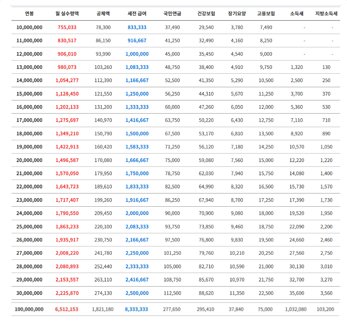Select the 30,000,000 salary cell
The image size is (347, 321).
click(x=29, y=293)
